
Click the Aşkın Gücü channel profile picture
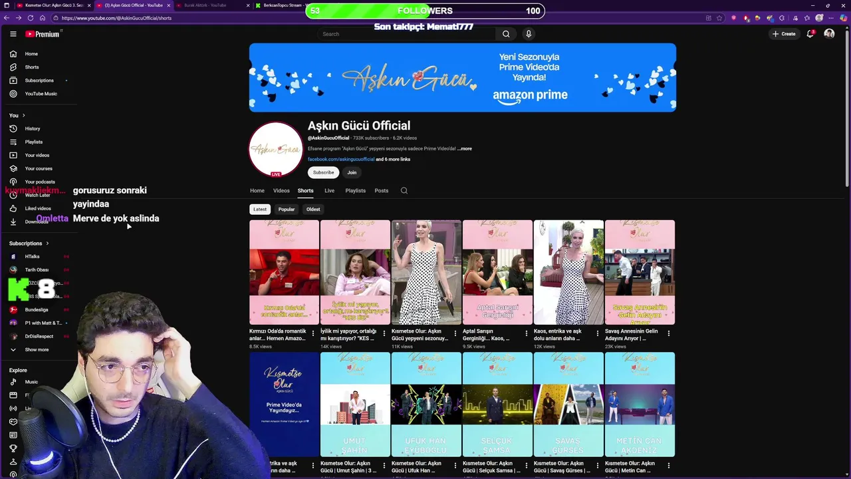[276, 149]
